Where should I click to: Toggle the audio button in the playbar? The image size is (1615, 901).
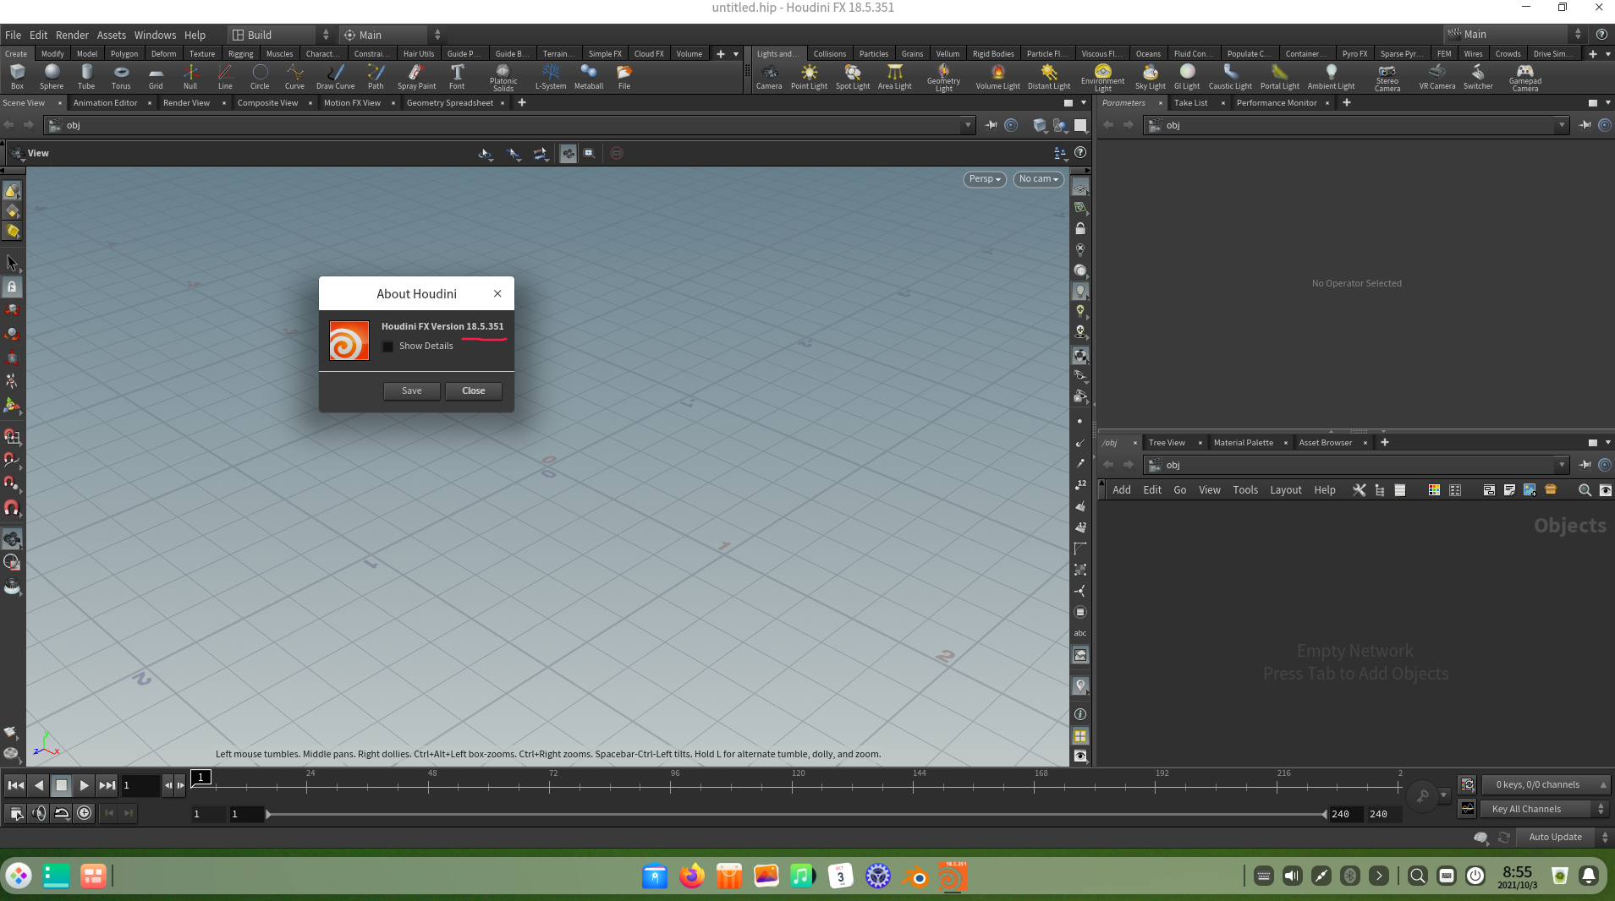[39, 813]
